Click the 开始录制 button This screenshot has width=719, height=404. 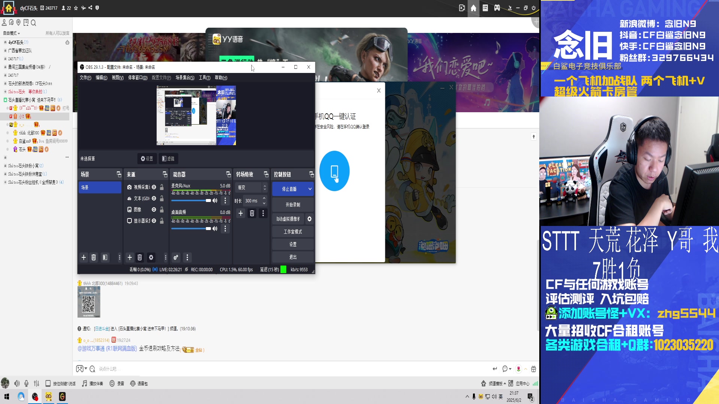click(x=293, y=205)
